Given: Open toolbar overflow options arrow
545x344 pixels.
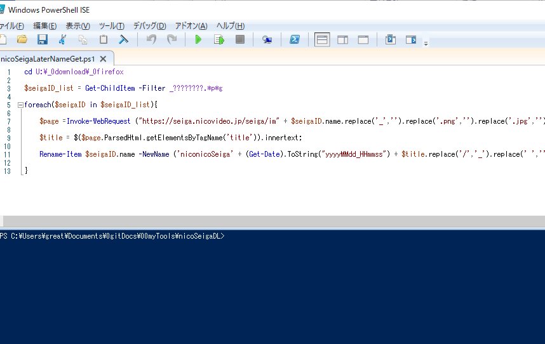Looking at the screenshot, I should click(426, 43).
